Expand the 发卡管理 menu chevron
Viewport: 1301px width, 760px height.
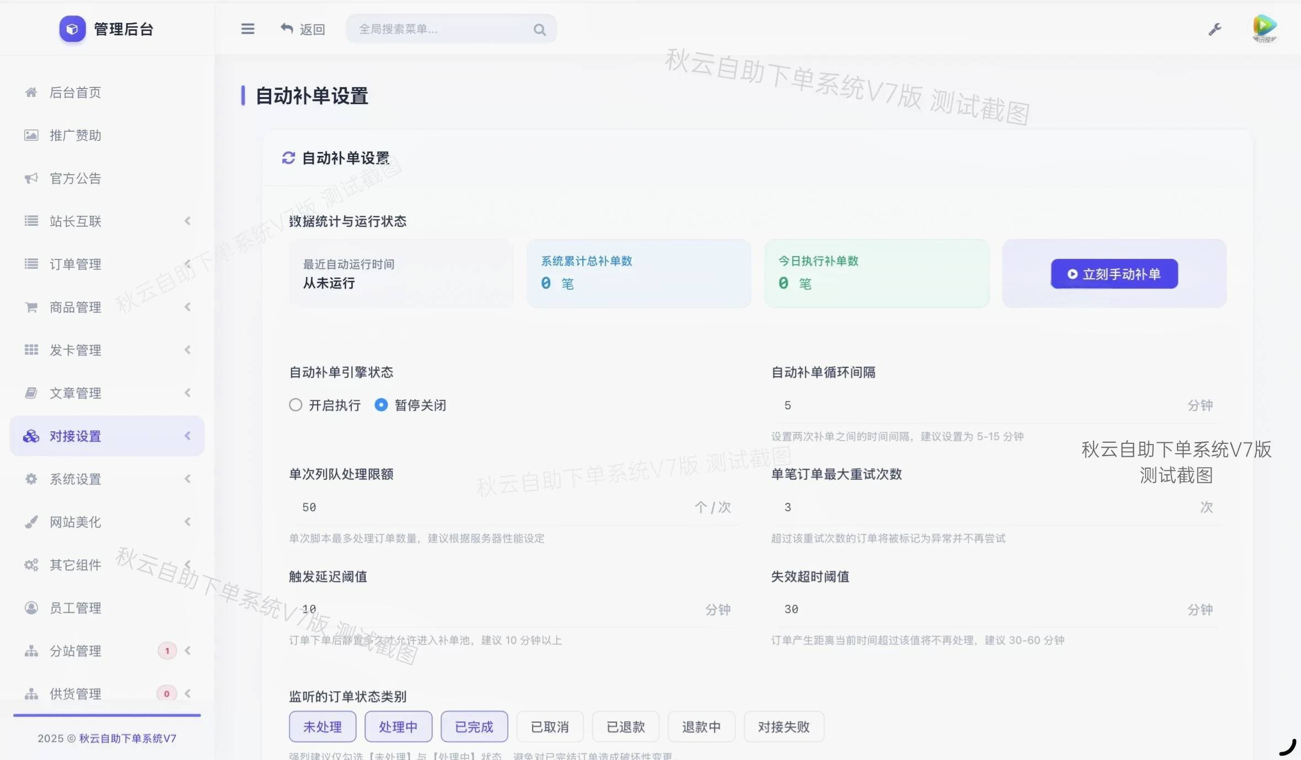(x=187, y=350)
